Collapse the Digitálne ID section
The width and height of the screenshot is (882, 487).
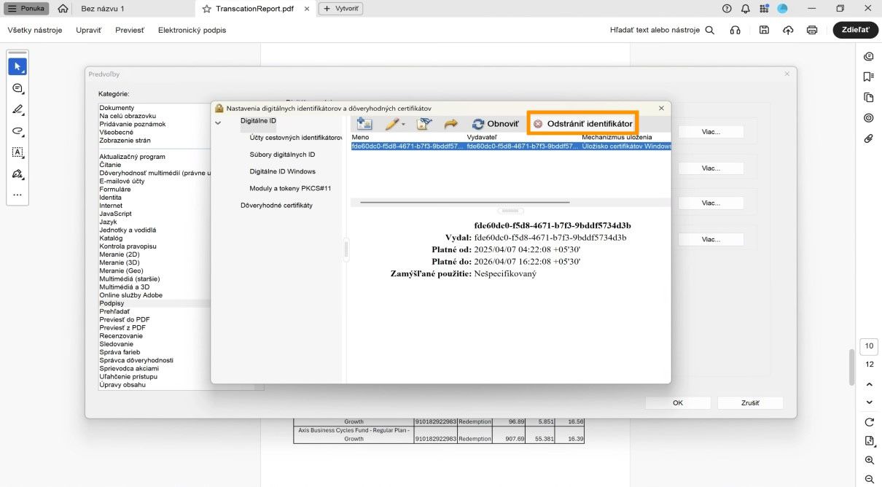pos(218,122)
